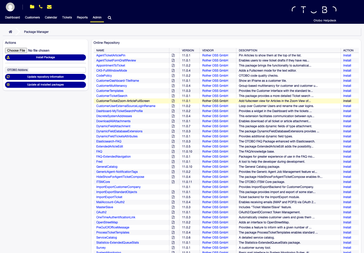This screenshot has width=364, height=253.
Task: Go to the home breadcrumb icon
Action: click(10, 32)
